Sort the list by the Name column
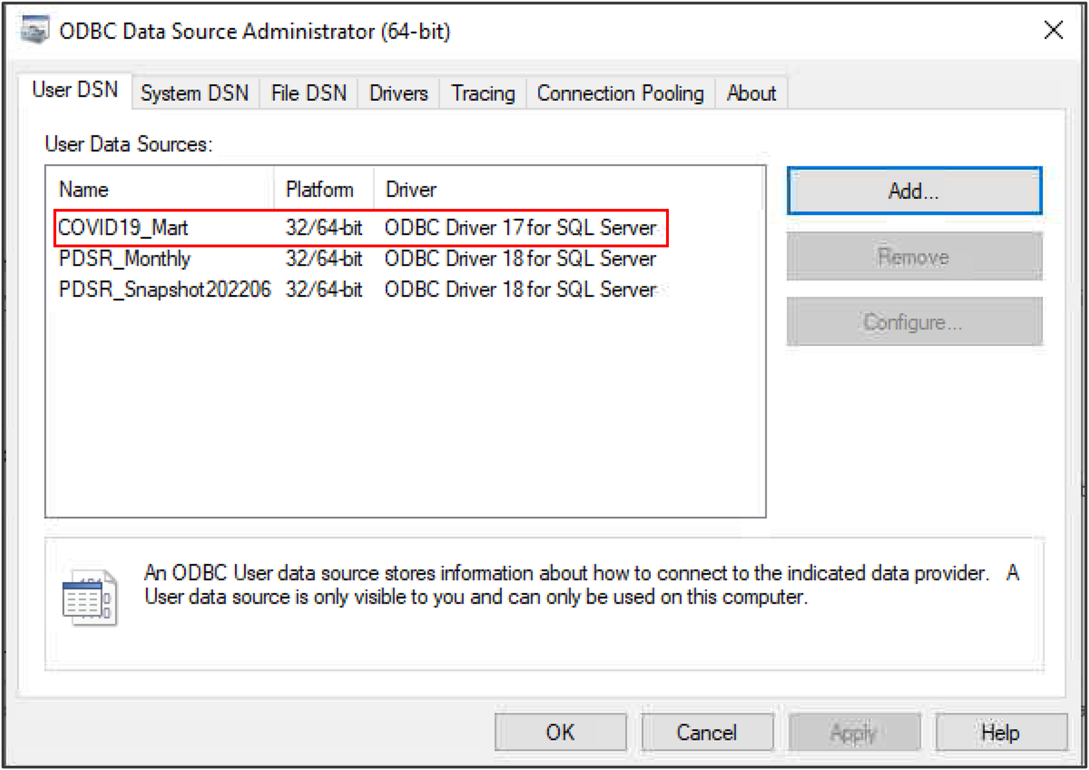This screenshot has height=770, width=1089. (x=84, y=189)
